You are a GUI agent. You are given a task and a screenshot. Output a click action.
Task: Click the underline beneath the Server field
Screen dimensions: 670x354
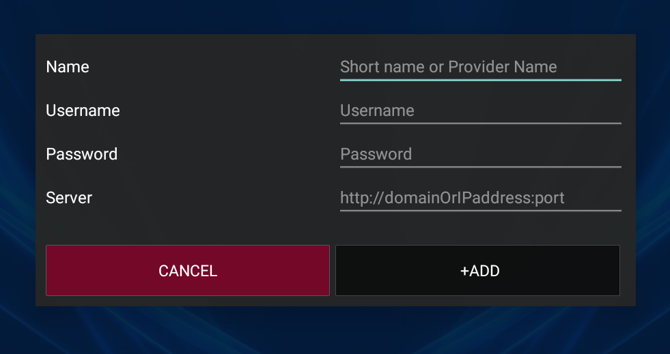[480, 210]
